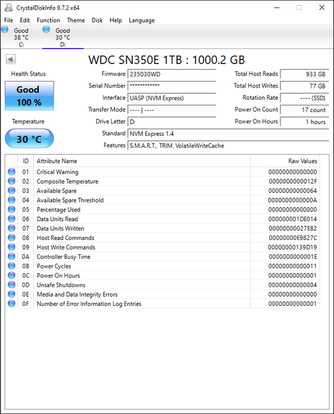Screen dimensions: 334x414
Task: Click the Total Host Writes value 77 GB
Action: 304,86
